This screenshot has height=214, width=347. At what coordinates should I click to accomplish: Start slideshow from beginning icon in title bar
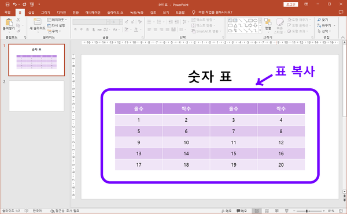click(32, 5)
